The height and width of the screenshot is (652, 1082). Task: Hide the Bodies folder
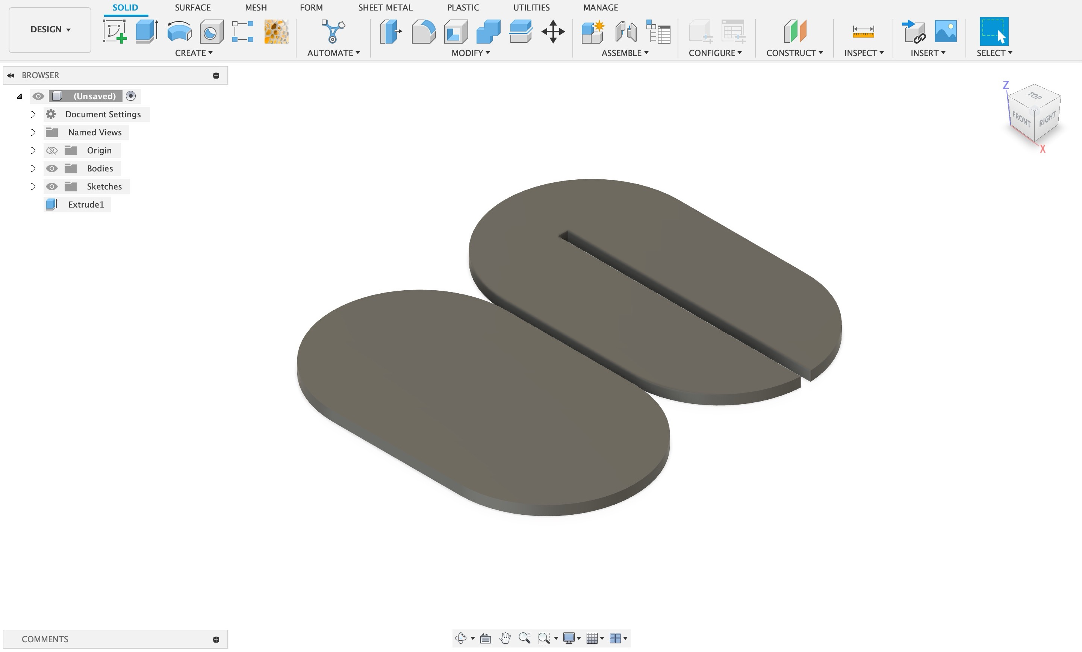point(52,169)
